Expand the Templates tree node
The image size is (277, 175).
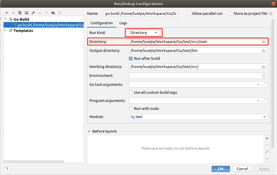pos(5,30)
